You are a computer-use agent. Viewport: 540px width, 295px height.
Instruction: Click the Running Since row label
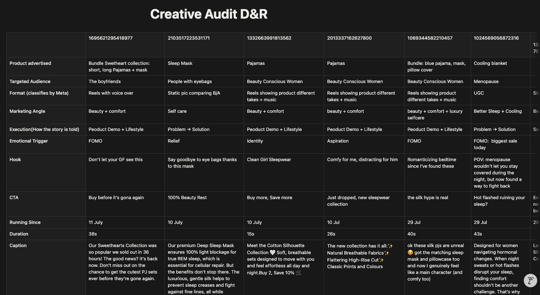tap(25, 222)
